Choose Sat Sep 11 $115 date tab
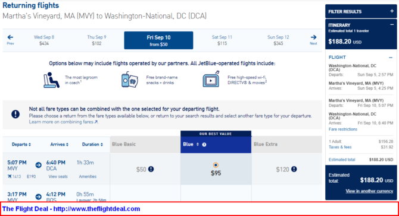 (222, 40)
